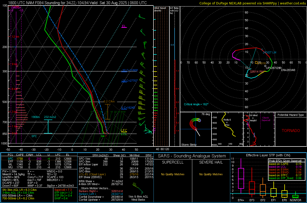Click the Potential Hazard Type heading
This screenshot has height=203, width=307.
(x=291, y=115)
